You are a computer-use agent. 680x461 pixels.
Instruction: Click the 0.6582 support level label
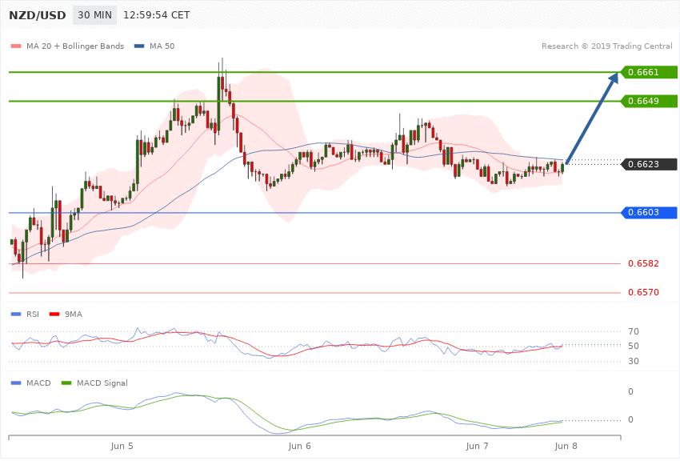pos(643,263)
